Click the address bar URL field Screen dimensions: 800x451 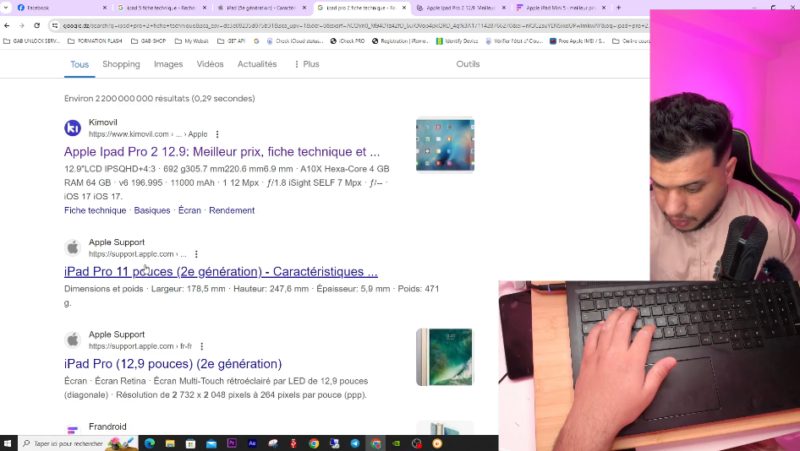tap(354, 25)
